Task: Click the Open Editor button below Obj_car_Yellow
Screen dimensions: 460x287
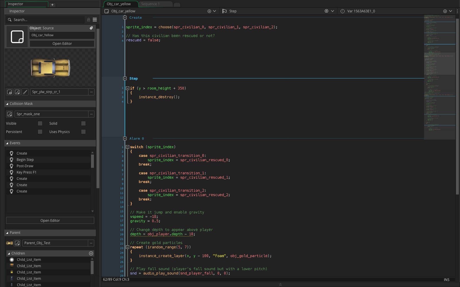Action: [x=62, y=43]
